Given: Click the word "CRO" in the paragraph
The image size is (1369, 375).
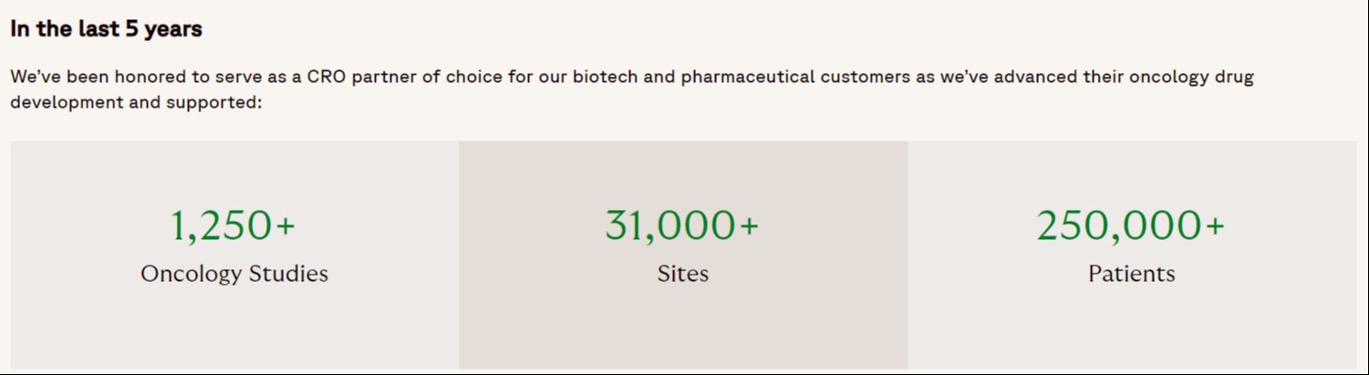Looking at the screenshot, I should click(x=326, y=77).
